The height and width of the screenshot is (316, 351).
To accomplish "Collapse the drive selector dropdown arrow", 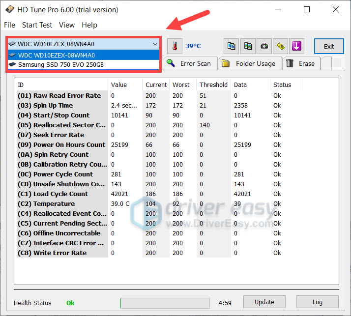I will 154,44.
